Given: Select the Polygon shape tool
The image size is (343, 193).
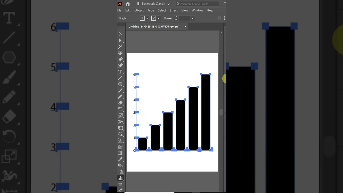Looking at the screenshot, I should 120,84.
